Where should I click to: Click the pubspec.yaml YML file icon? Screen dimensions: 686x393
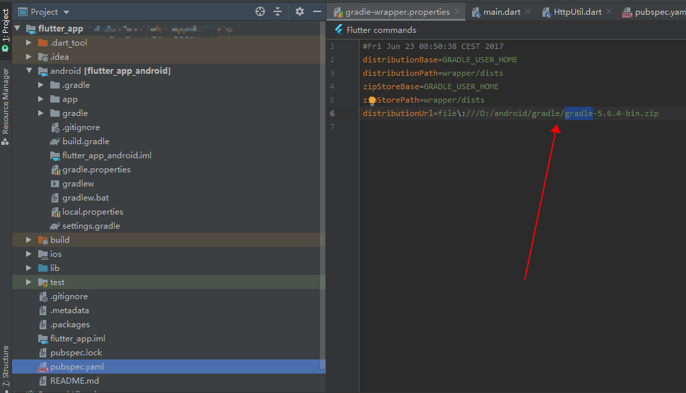[43, 367]
